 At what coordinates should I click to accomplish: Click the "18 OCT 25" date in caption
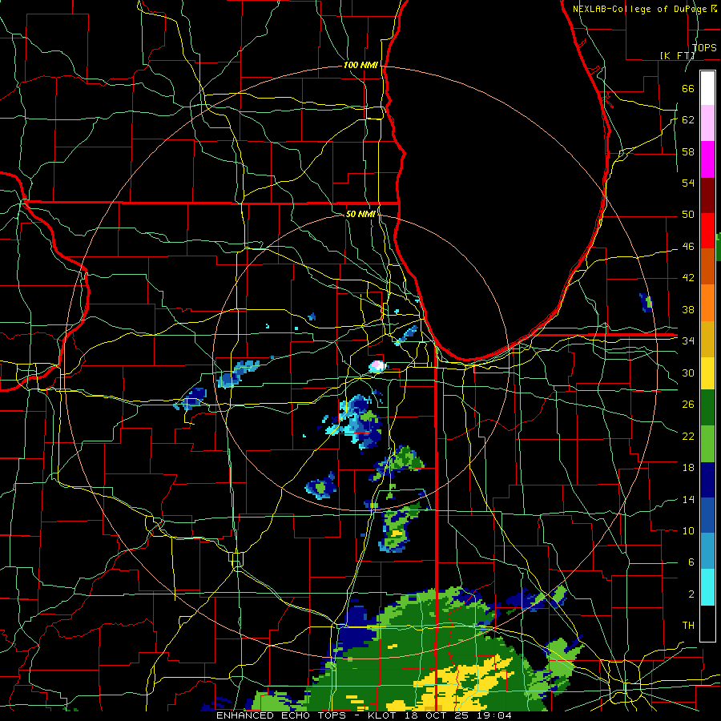click(x=437, y=715)
